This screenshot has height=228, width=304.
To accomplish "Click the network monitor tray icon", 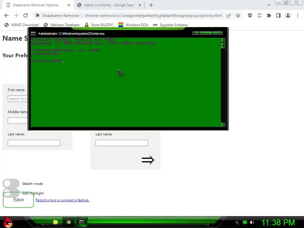I will point(245,222).
